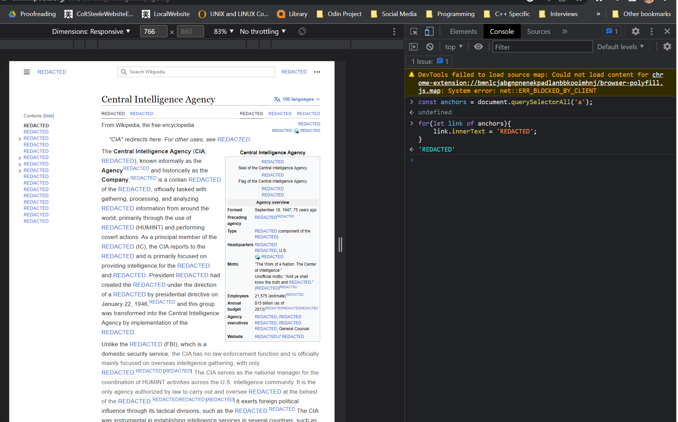Open Wikipedia user tools ellipsis menu
678x422 pixels.
[x=317, y=72]
